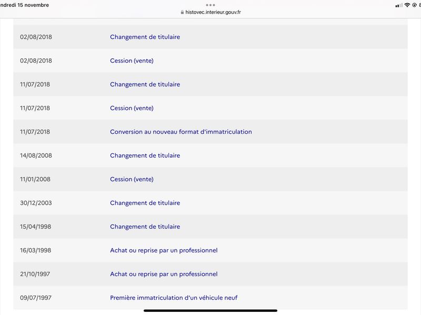Open 02/08/2018 Changement de titulaire entry

point(210,37)
